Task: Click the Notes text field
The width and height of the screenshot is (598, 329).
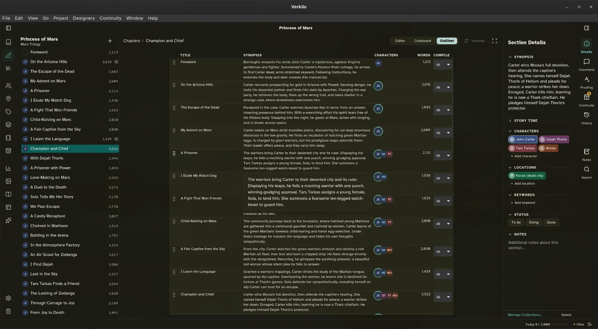Action: (x=539, y=245)
